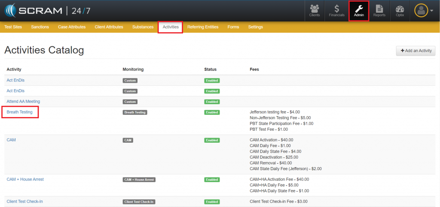Open the CAM + House Arrest activity

[25, 180]
